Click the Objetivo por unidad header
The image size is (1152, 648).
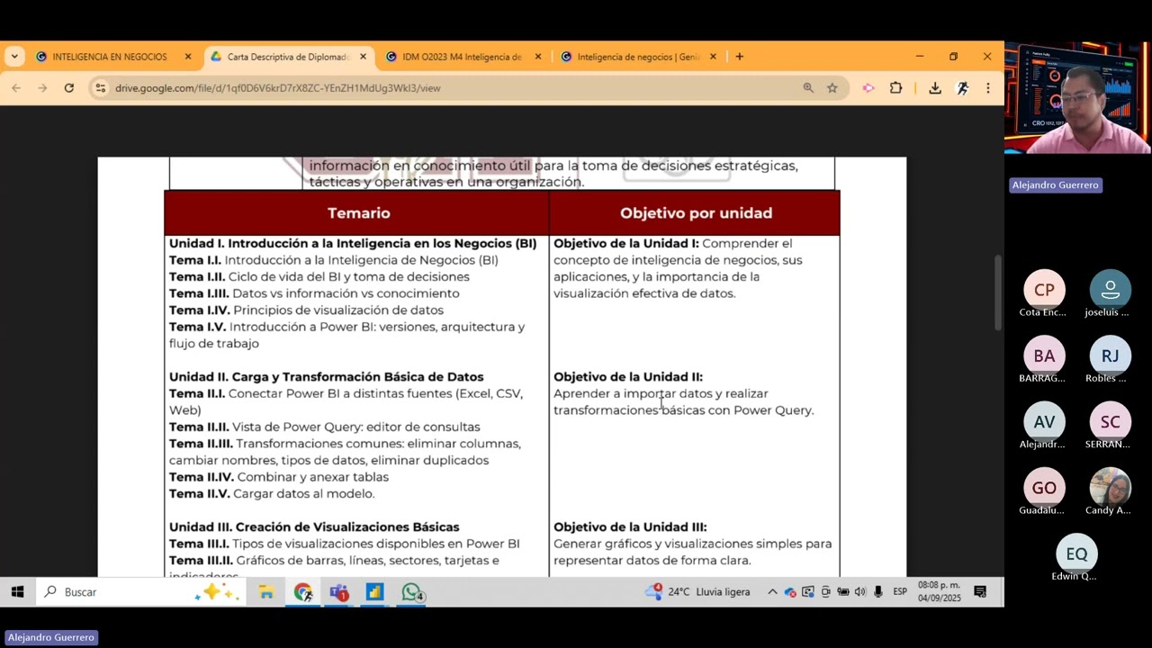696,213
